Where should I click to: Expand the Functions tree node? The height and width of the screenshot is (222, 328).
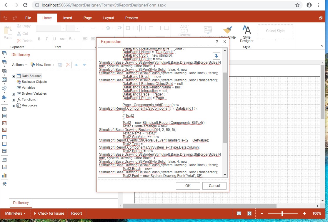14,100
